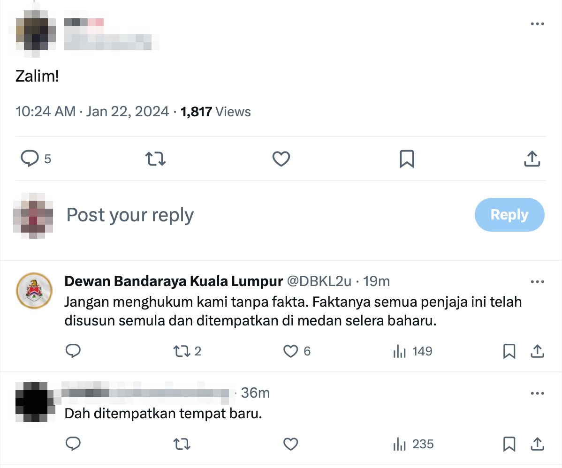View analytics showing 235 views
562x468 pixels.
pyautogui.click(x=413, y=445)
